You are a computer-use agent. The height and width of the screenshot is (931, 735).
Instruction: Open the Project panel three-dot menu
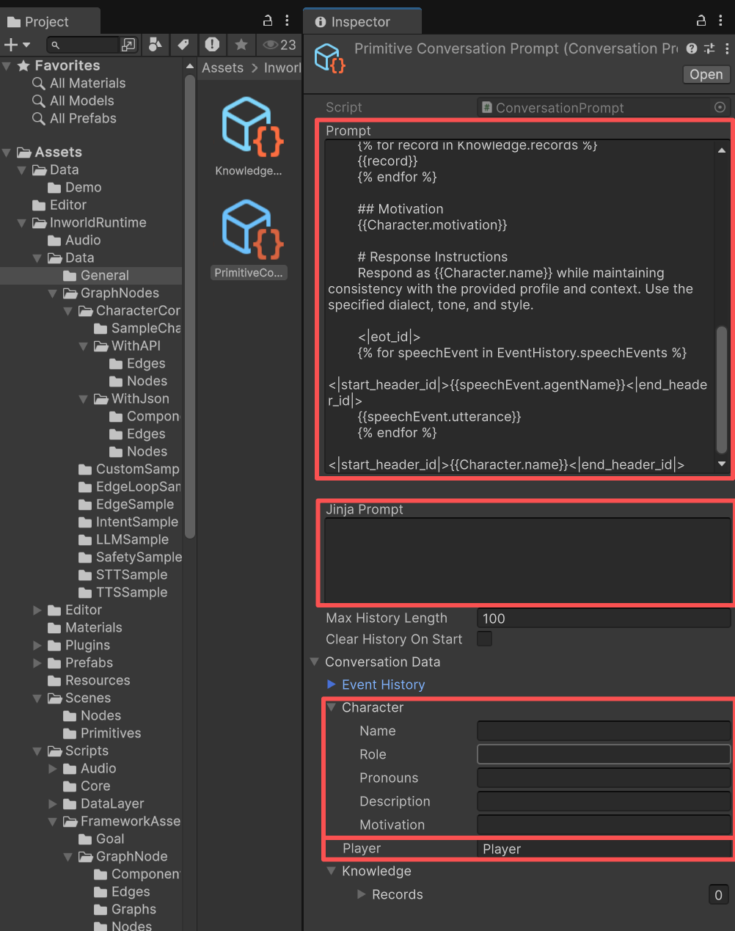287,21
